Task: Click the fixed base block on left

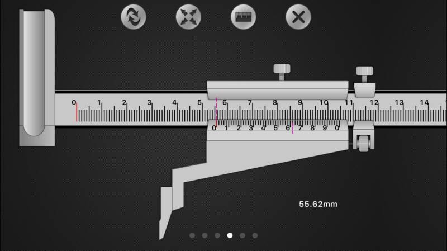Action: (37, 78)
